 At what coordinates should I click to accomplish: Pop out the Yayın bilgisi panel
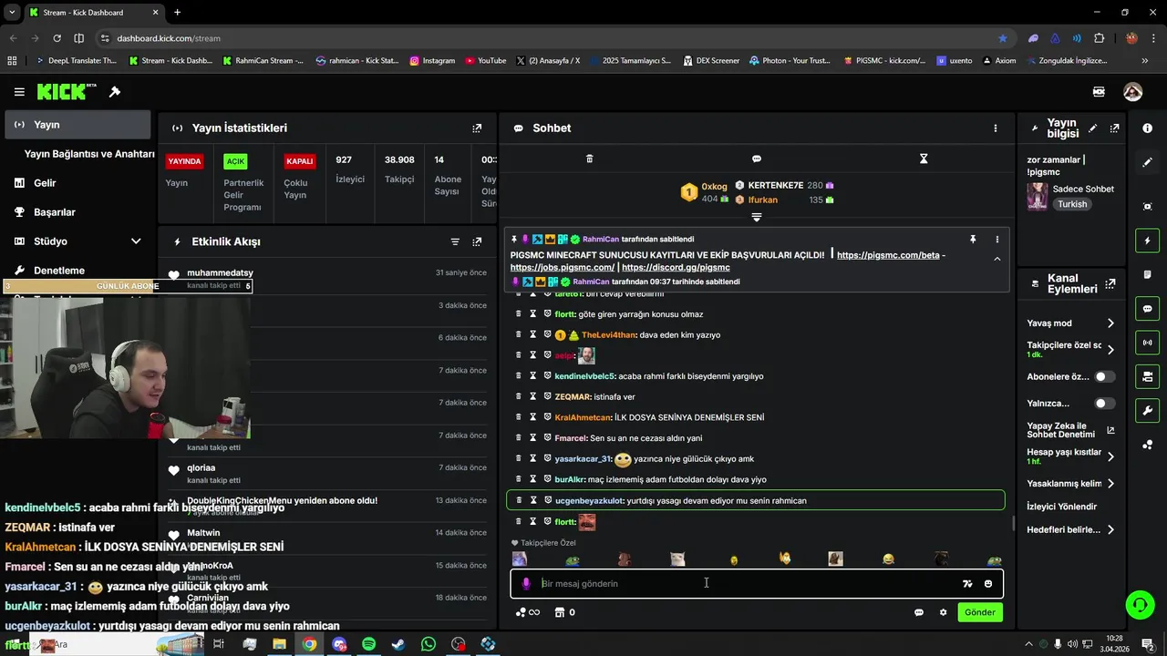[1114, 128]
